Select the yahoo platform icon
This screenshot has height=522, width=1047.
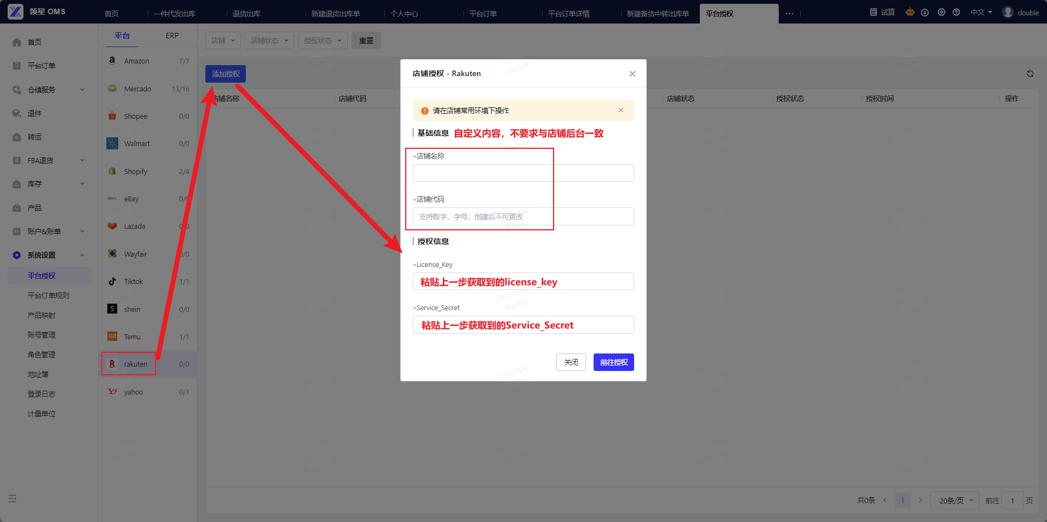pos(112,392)
